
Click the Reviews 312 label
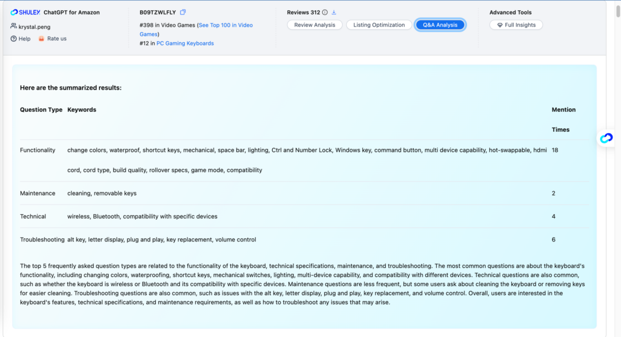click(303, 12)
